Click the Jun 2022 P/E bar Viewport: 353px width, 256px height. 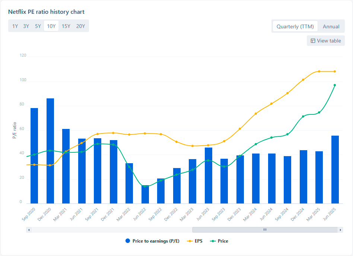[x=145, y=194]
